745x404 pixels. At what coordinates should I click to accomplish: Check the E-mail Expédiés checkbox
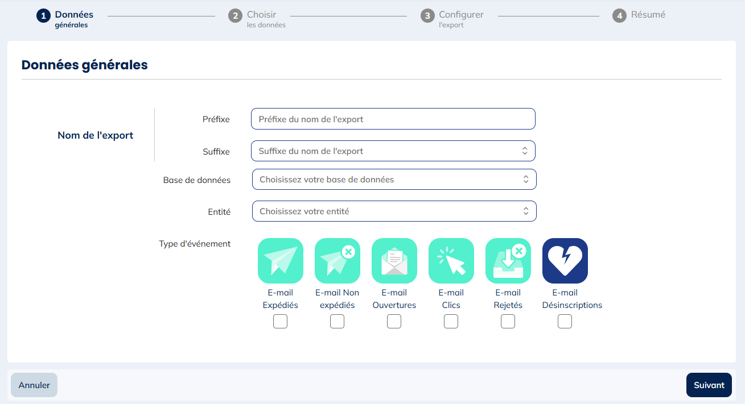[x=280, y=322]
